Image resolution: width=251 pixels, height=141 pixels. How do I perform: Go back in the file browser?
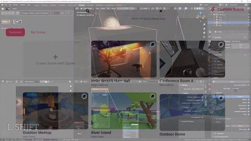pyautogui.click(x=3, y=13)
